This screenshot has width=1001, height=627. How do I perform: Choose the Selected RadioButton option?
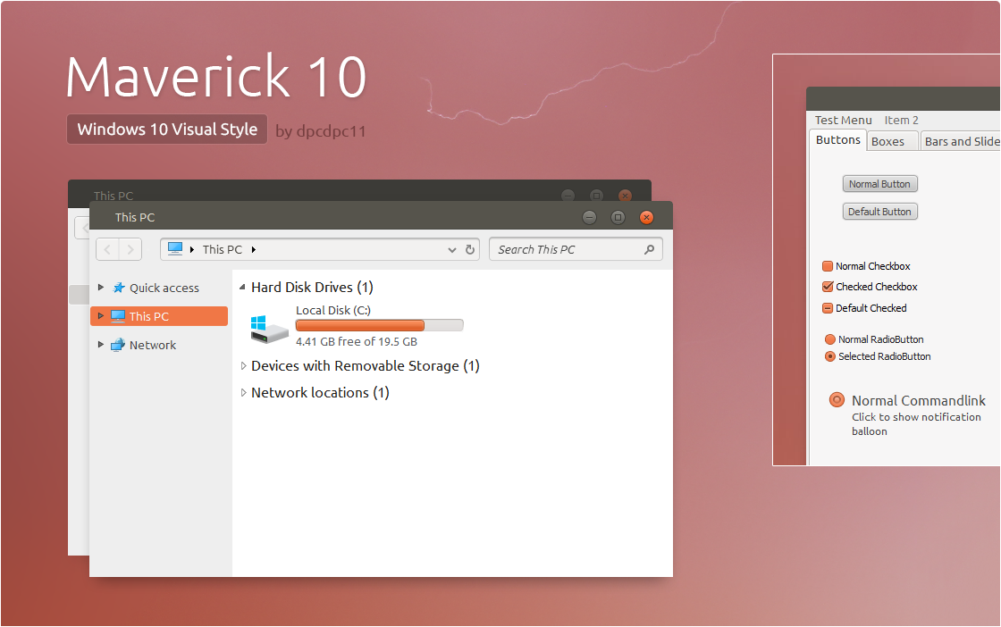(830, 356)
